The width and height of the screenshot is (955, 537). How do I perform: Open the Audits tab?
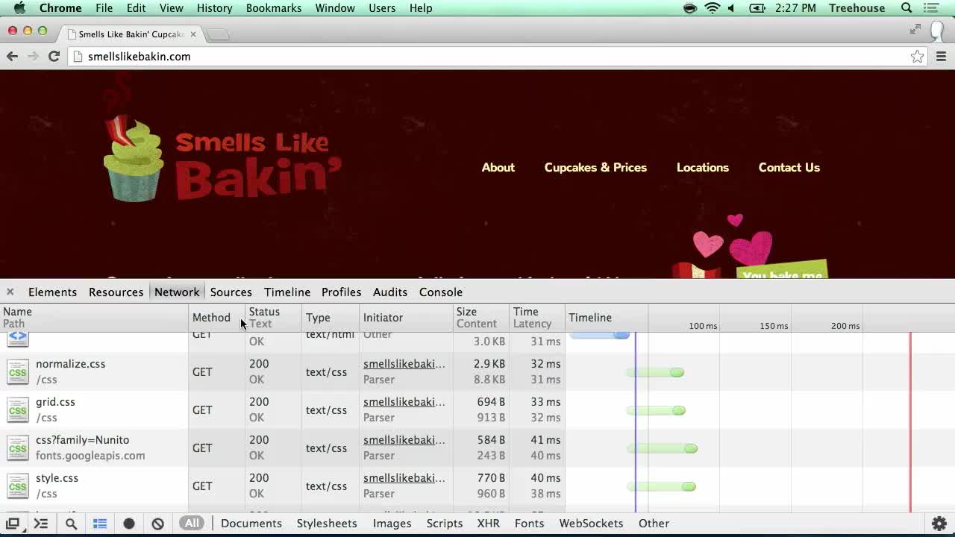[390, 292]
